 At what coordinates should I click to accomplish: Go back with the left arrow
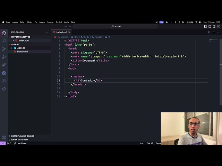[66, 27]
